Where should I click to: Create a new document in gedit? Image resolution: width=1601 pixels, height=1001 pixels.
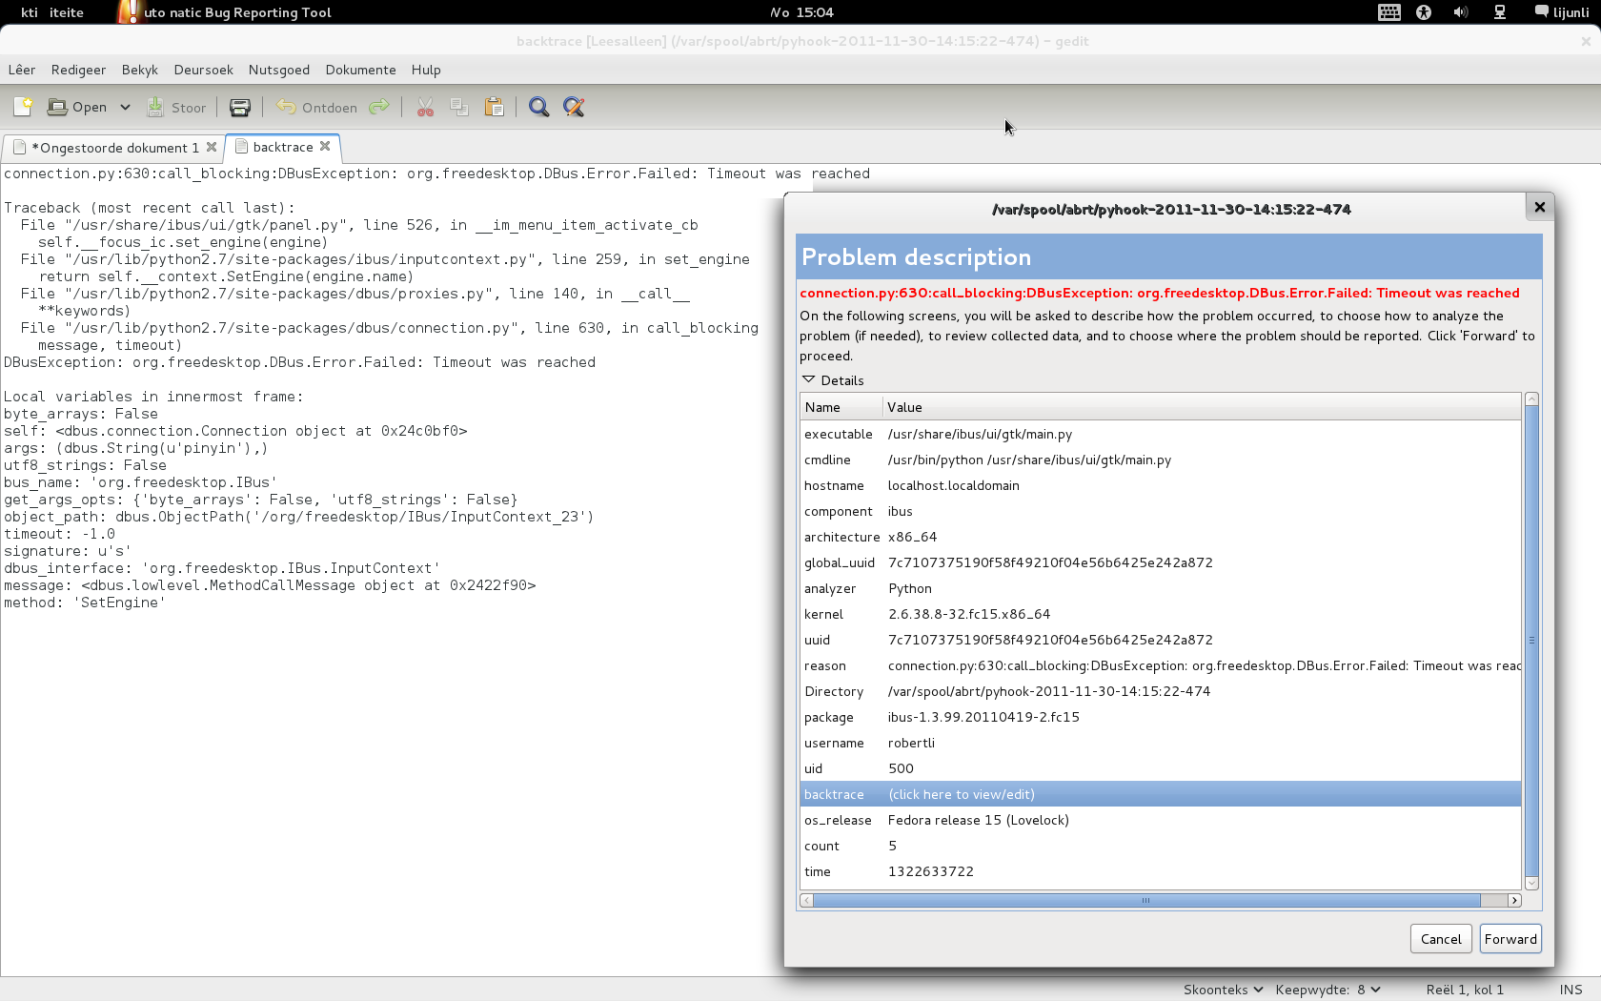click(x=23, y=107)
